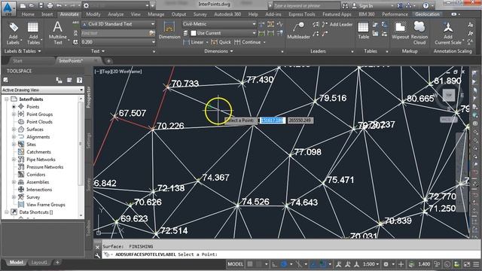Select the Multileader tool
This screenshot has height=271, width=482.
pos(298,30)
